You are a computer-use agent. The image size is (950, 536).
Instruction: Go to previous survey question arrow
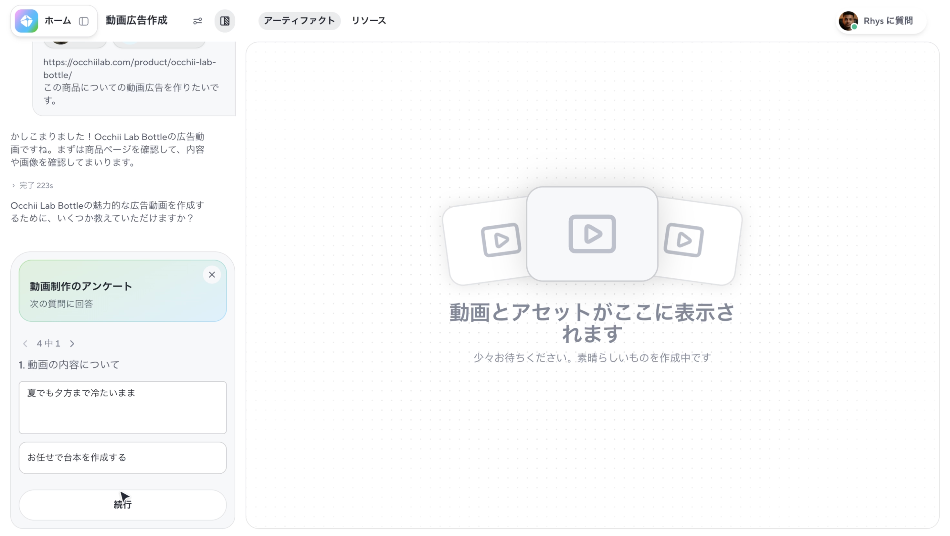point(25,344)
